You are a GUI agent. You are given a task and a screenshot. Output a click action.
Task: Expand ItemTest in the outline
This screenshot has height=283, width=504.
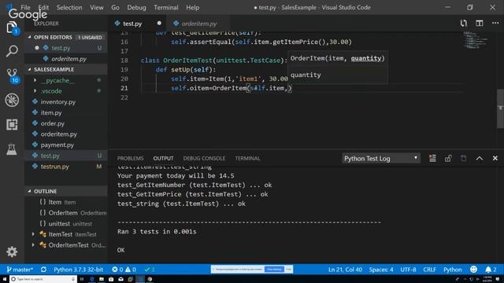[x=33, y=234]
